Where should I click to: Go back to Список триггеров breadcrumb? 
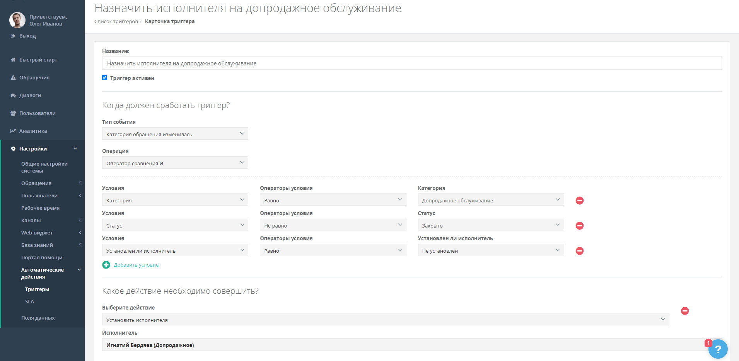116,21
